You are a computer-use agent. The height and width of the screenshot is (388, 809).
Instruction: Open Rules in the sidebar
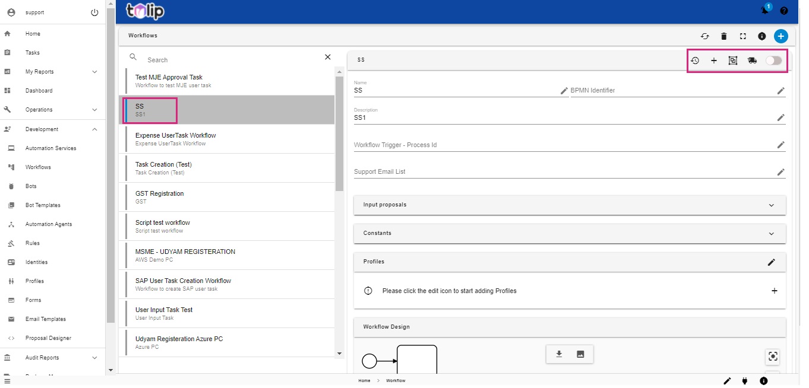tap(52, 243)
